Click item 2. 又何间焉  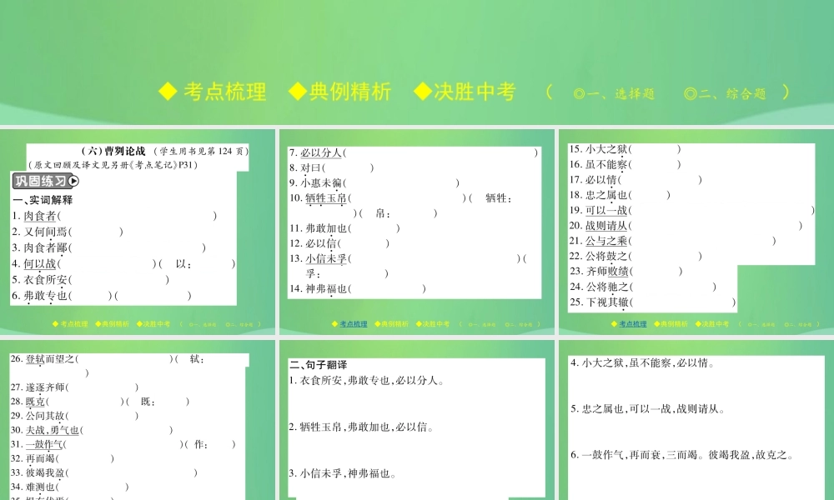click(40, 232)
